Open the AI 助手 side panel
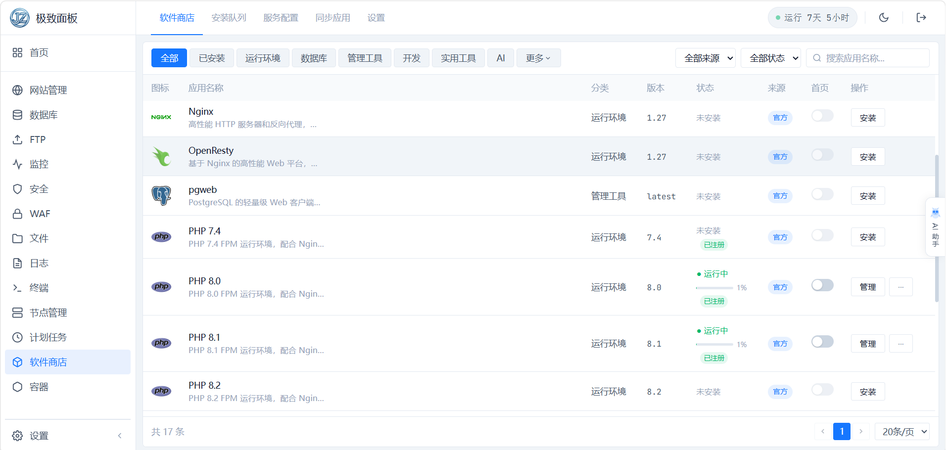Image resolution: width=947 pixels, height=450 pixels. 935,227
